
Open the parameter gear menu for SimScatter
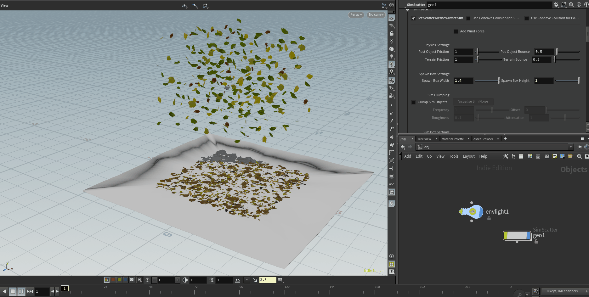tap(556, 5)
